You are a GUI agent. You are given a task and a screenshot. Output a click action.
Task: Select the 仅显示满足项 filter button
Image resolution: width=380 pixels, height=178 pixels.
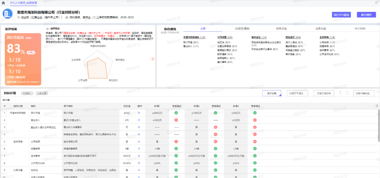click(x=324, y=93)
